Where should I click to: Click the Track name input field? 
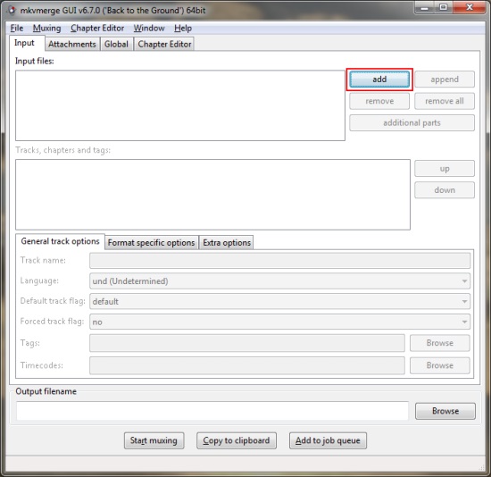(x=280, y=261)
